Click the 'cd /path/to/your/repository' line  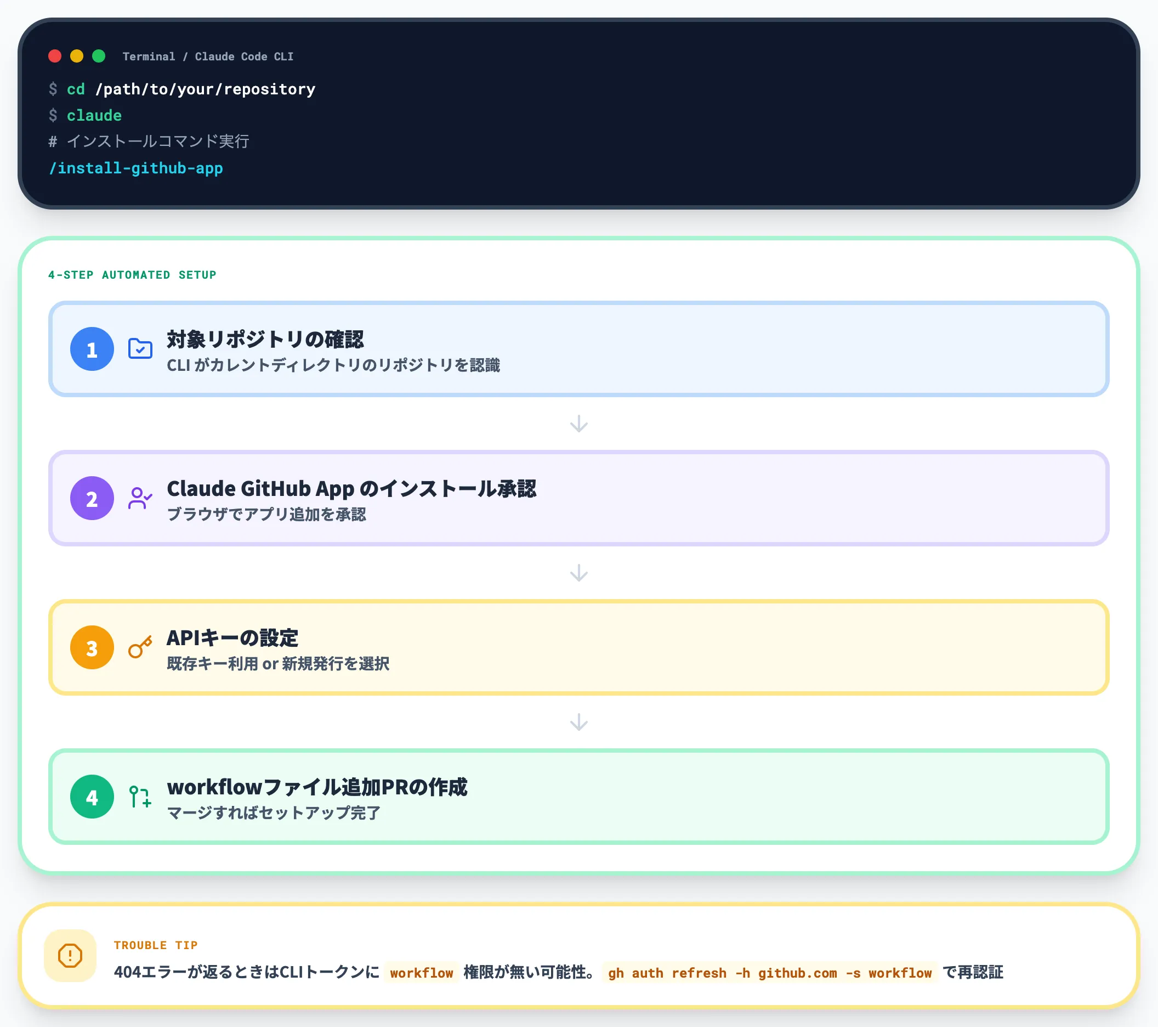pyautogui.click(x=182, y=89)
